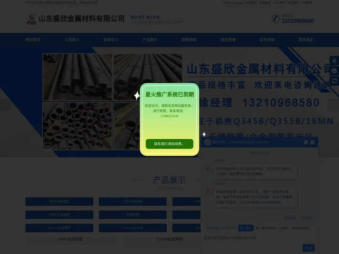The height and width of the screenshot is (254, 339).
Task: Click the 13210968580 phone link in chat message
Action: coord(270,202)
